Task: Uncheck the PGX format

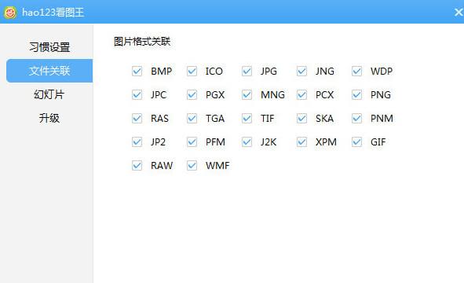Action: click(192, 95)
